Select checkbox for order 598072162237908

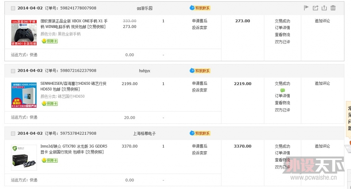(x=13, y=71)
